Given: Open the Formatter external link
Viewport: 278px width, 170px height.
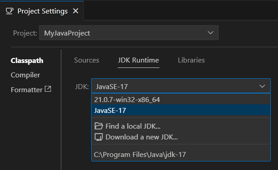Looking at the screenshot, I should [x=31, y=89].
